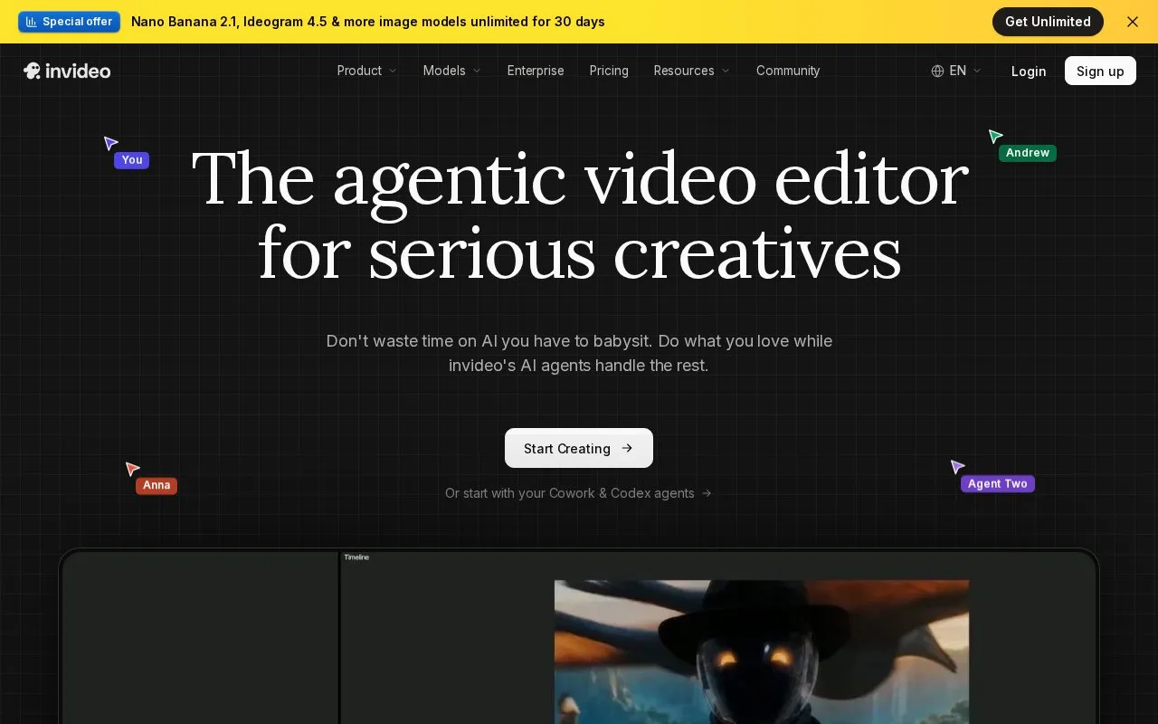
Task: Click the Sign up button
Action: (1100, 71)
